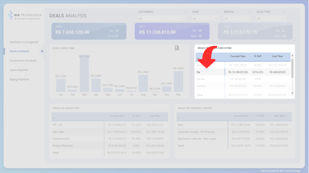
Task: Click the BIX Tecnologia logo
Action: tap(24, 15)
